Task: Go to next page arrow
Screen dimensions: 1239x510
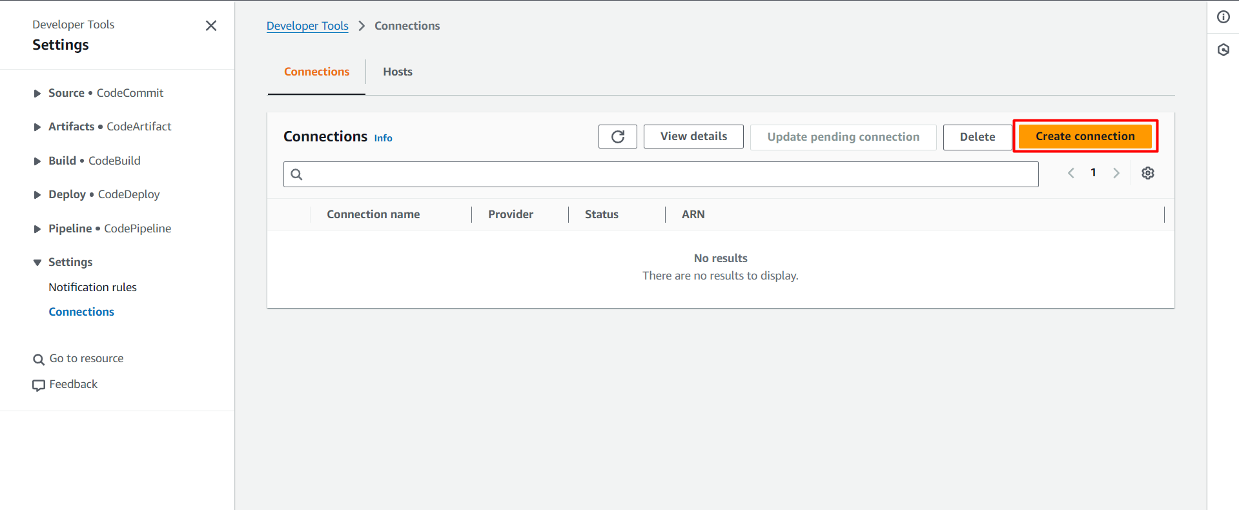Action: tap(1116, 173)
